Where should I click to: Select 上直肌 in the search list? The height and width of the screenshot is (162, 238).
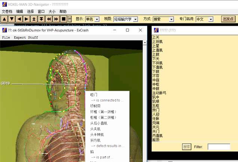(158, 50)
